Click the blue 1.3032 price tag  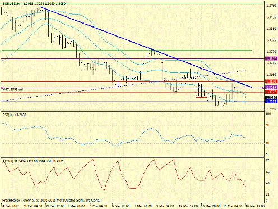[x=271, y=101]
